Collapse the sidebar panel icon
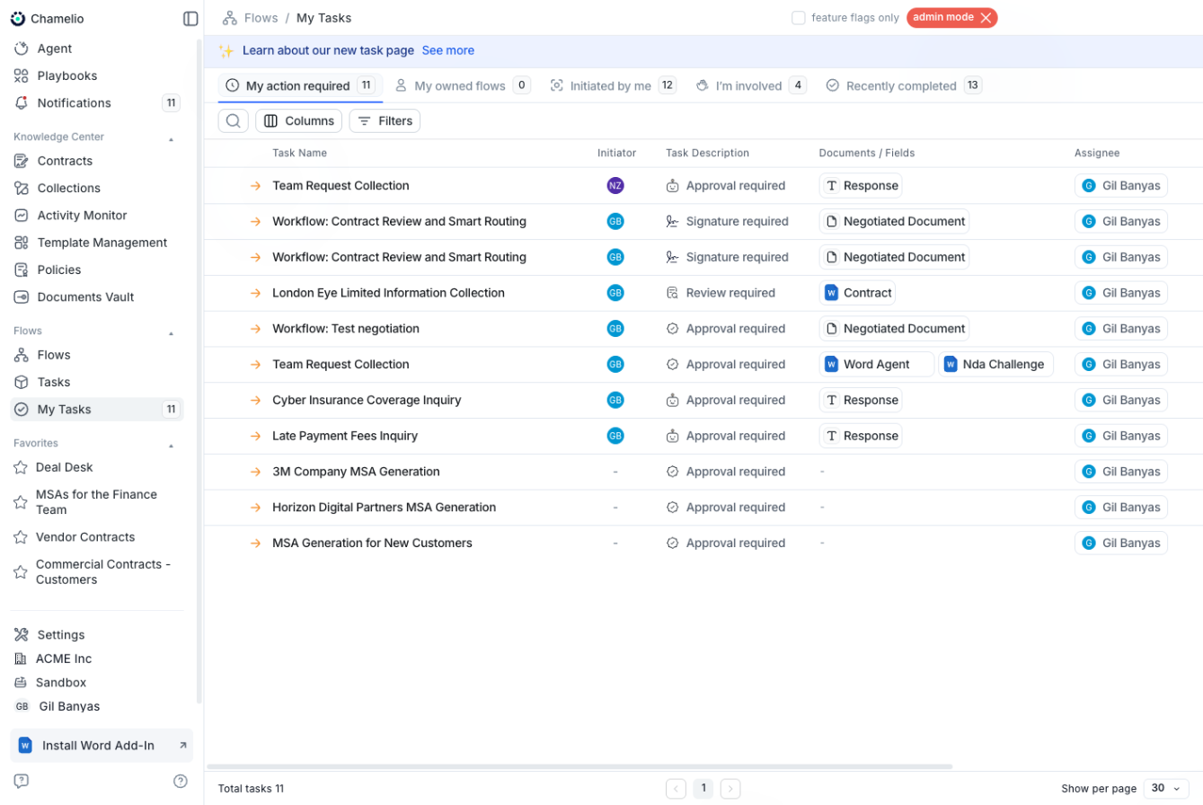This screenshot has height=805, width=1203. [x=190, y=19]
